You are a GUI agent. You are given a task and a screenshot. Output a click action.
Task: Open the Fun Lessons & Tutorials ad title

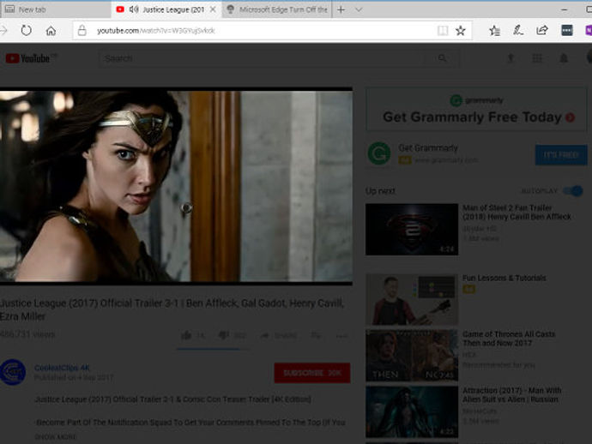point(504,278)
